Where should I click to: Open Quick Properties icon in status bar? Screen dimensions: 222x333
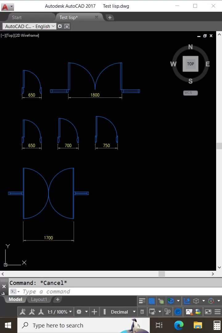point(142,312)
